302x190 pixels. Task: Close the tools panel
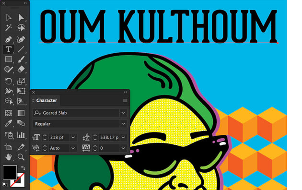[4, 3]
